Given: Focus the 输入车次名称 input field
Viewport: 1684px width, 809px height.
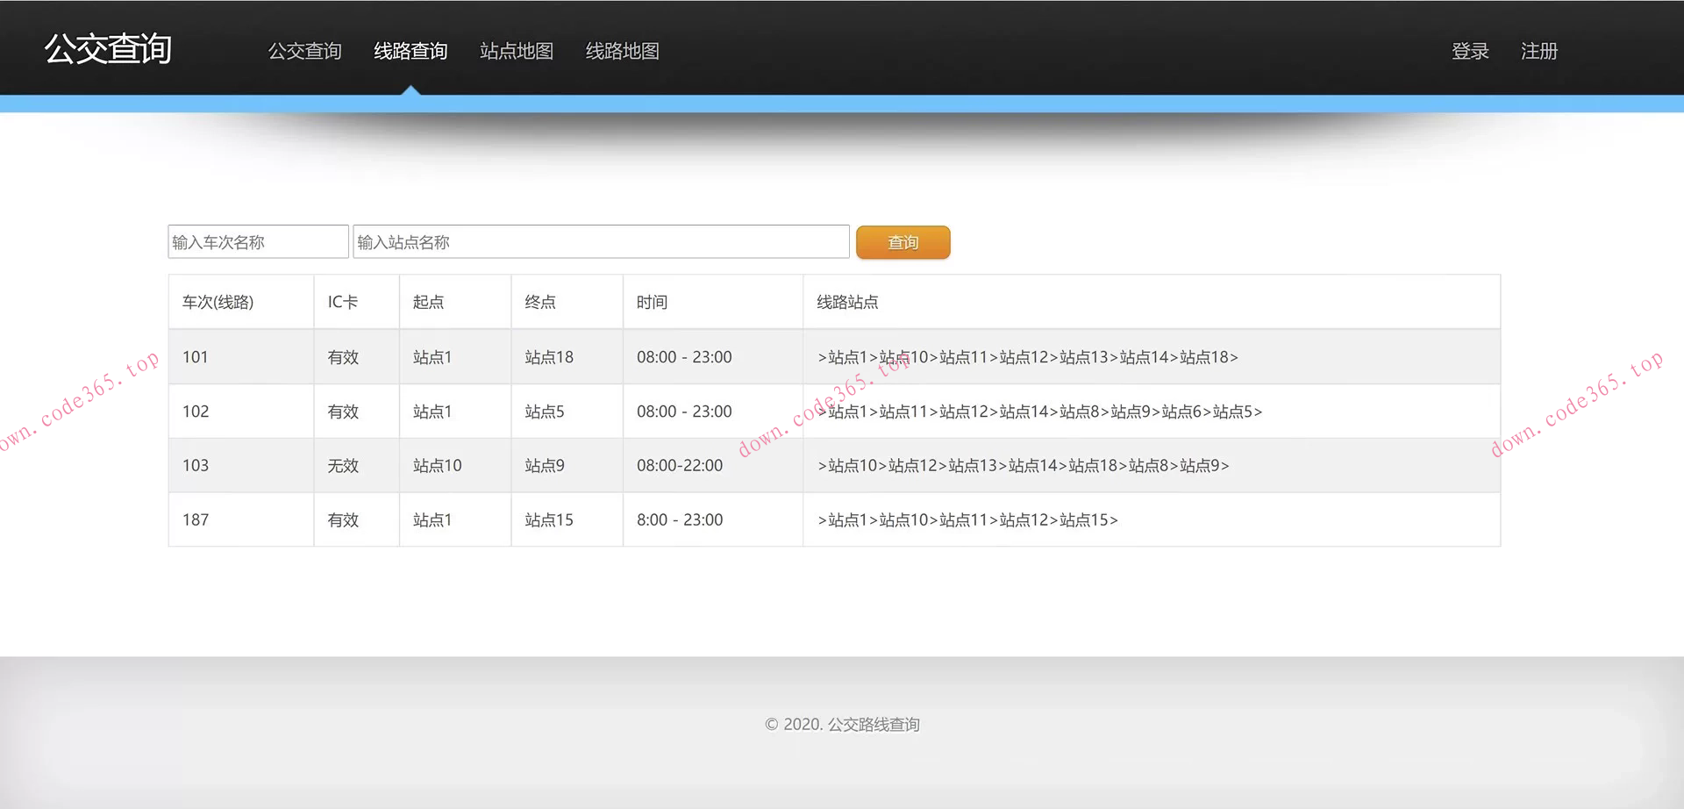Looking at the screenshot, I should click(258, 242).
